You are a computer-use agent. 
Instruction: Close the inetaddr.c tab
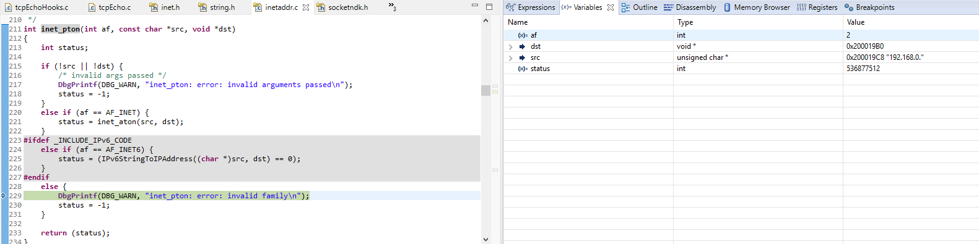(305, 7)
